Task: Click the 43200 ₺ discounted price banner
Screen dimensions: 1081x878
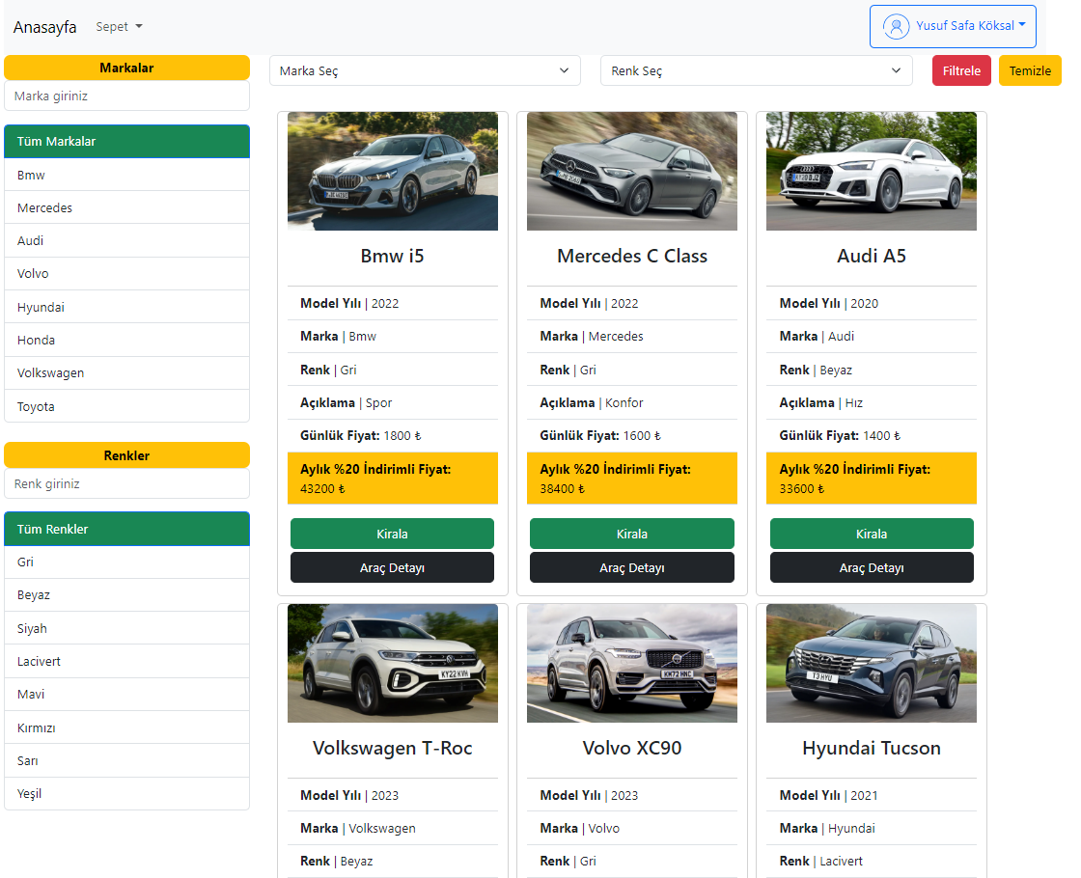Action: [392, 479]
